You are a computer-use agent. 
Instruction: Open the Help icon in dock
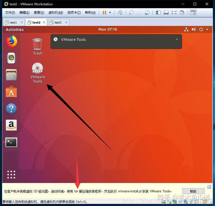(11, 109)
